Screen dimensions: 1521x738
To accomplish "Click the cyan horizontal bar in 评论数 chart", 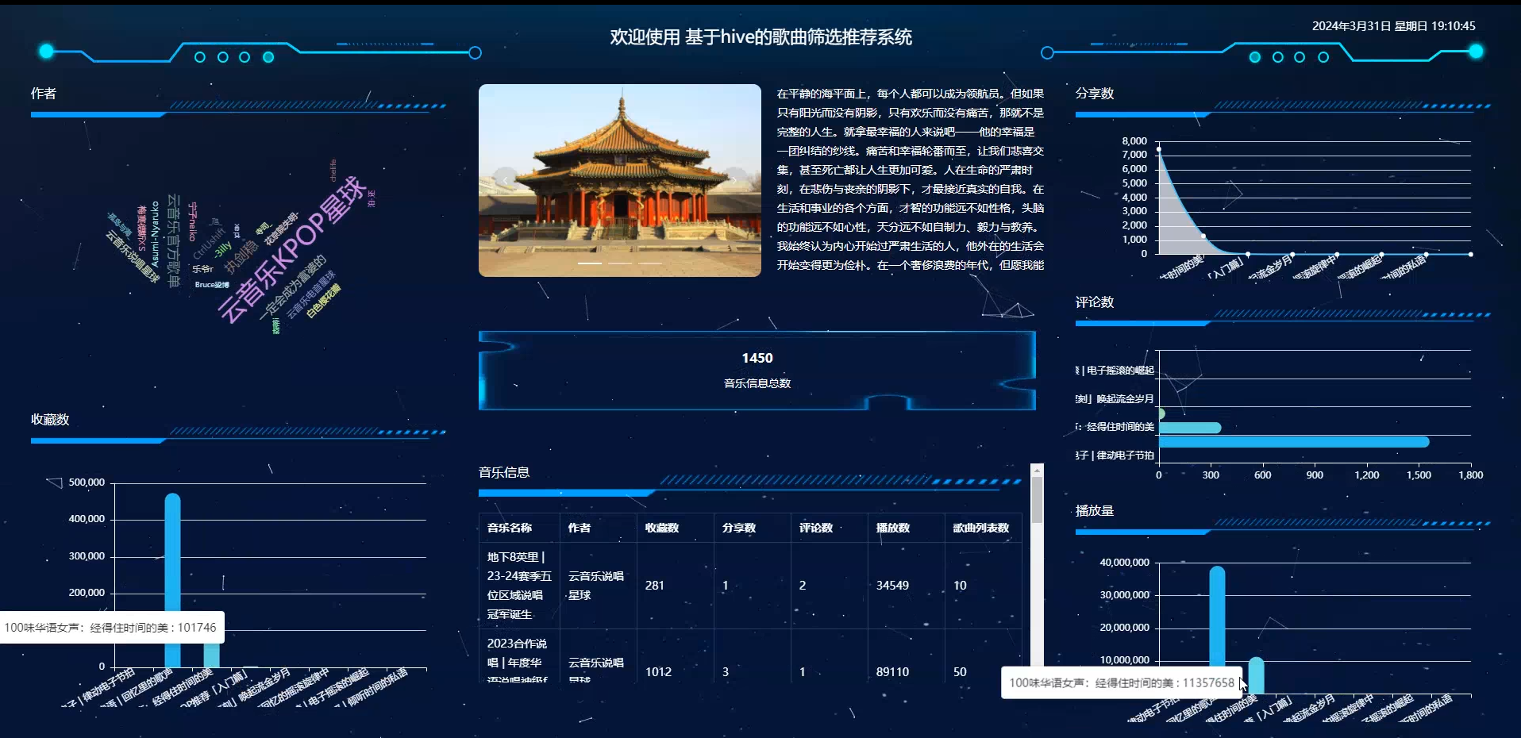I will coord(1190,428).
